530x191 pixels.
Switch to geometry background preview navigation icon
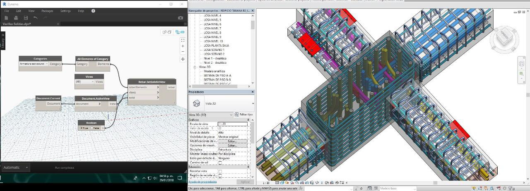[x=166, y=32]
